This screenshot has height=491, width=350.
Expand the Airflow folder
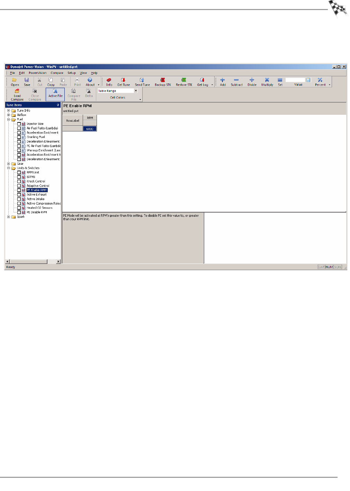pos(9,115)
